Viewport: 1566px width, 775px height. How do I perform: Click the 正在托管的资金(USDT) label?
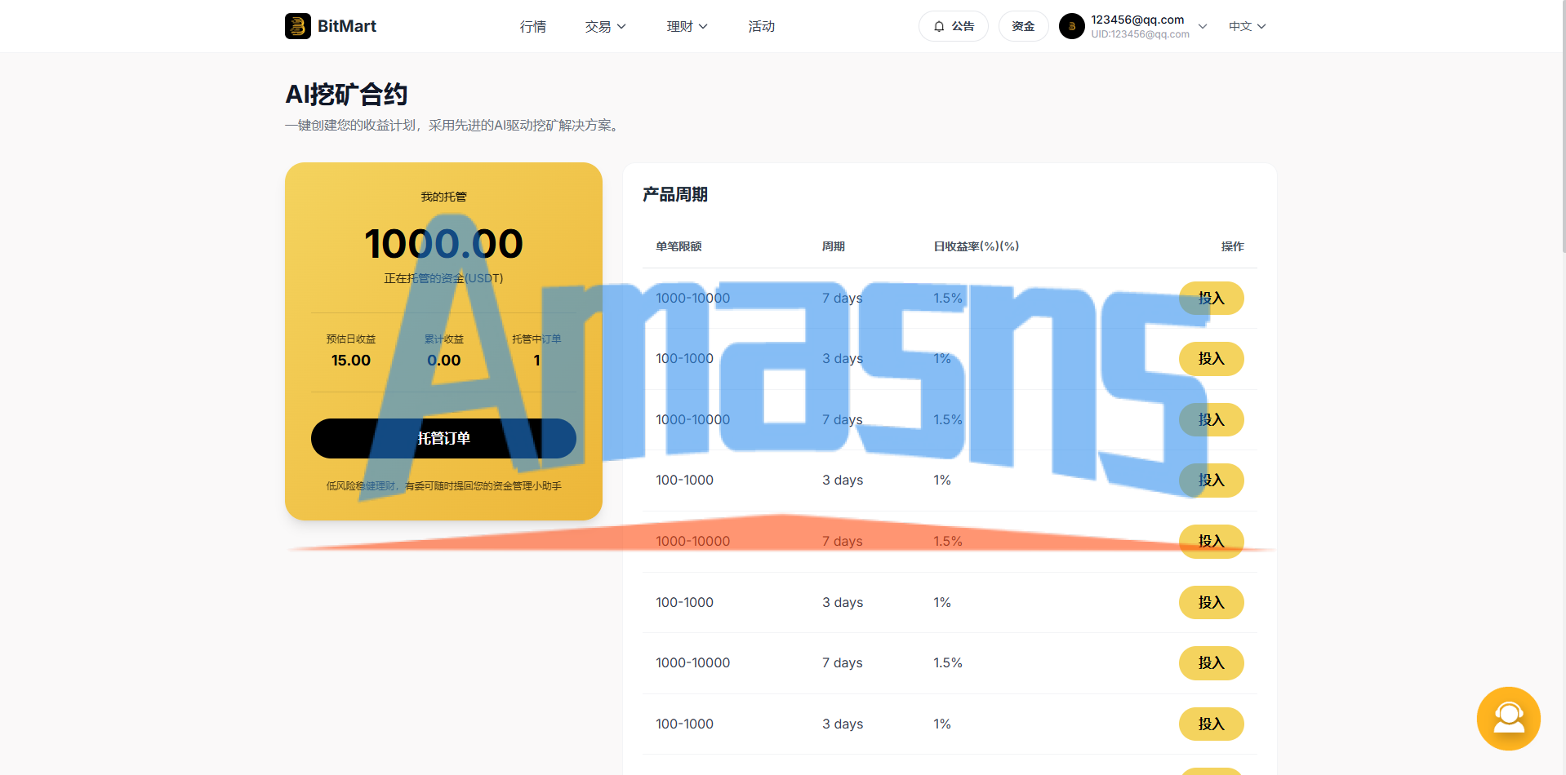443,278
